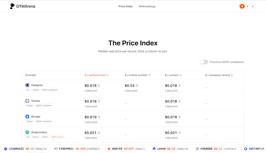The width and height of the screenshot is (266, 153).
Task: Click info icon beside Datagma verified email price
Action: coord(99,85)
